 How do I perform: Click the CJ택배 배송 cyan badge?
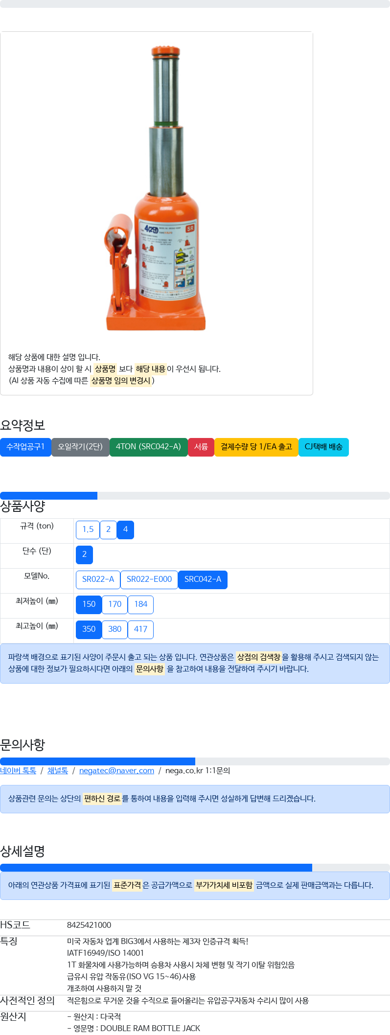pos(323,447)
